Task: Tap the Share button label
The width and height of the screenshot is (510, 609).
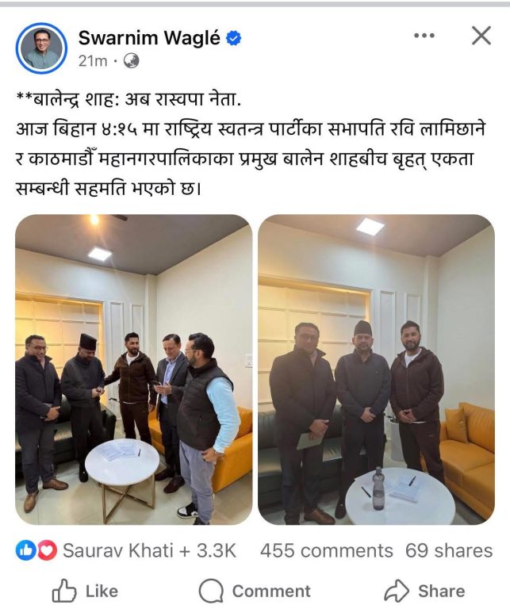Action: pyautogui.click(x=442, y=591)
